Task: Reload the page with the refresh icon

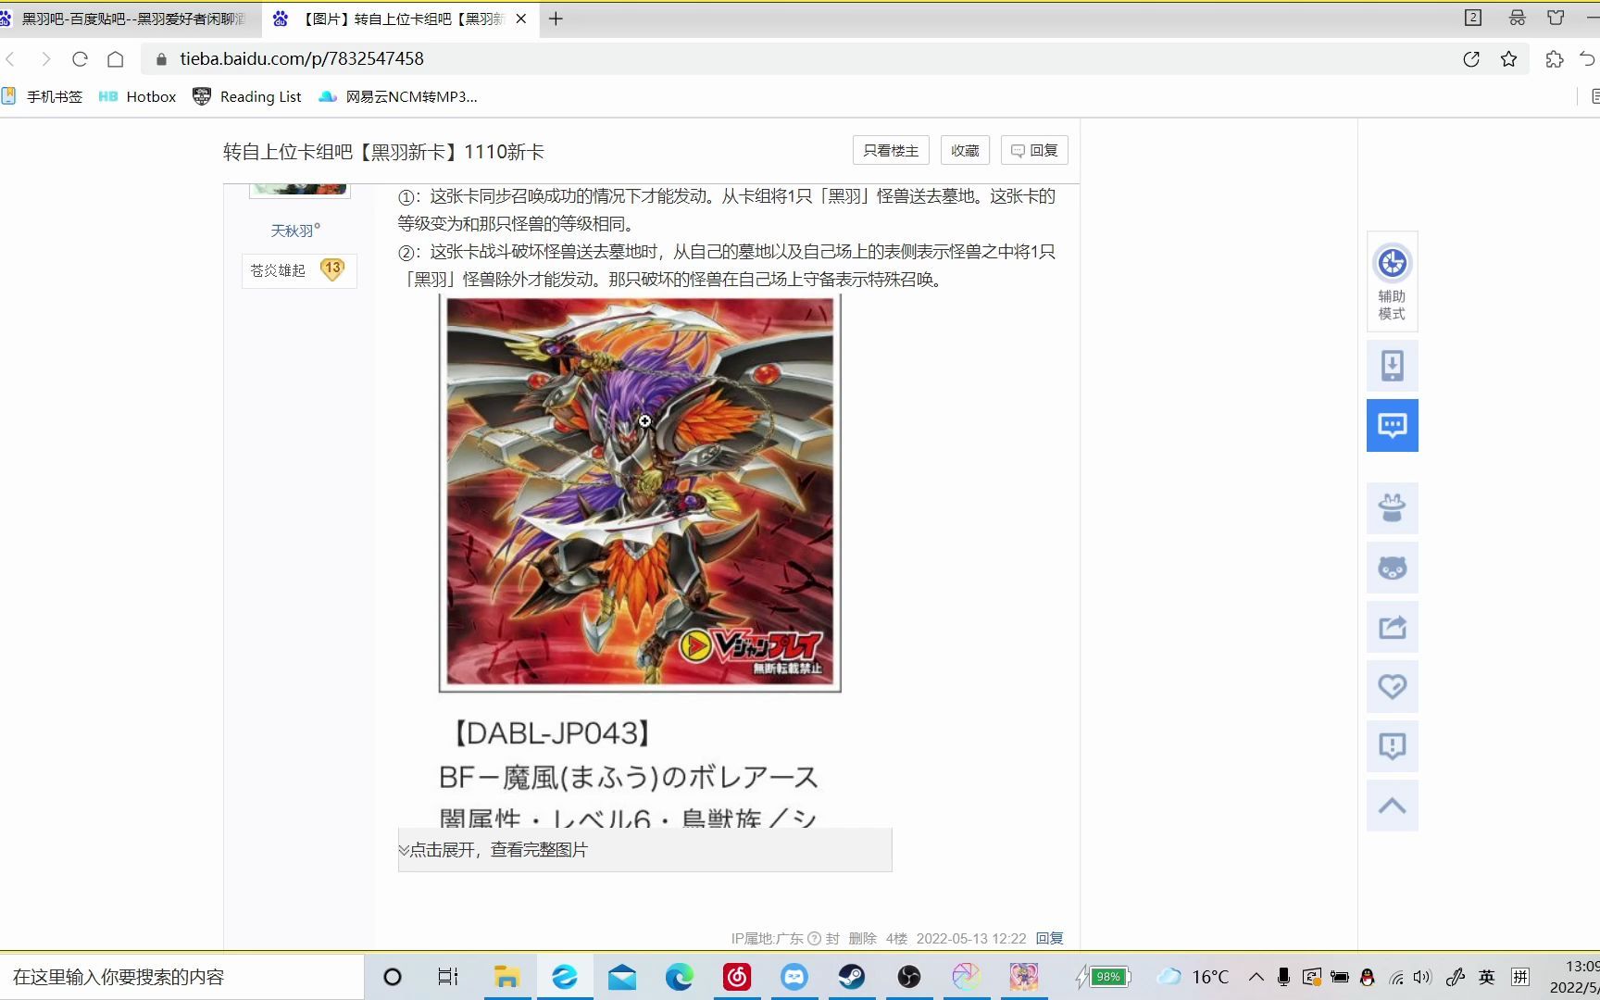Action: [80, 59]
